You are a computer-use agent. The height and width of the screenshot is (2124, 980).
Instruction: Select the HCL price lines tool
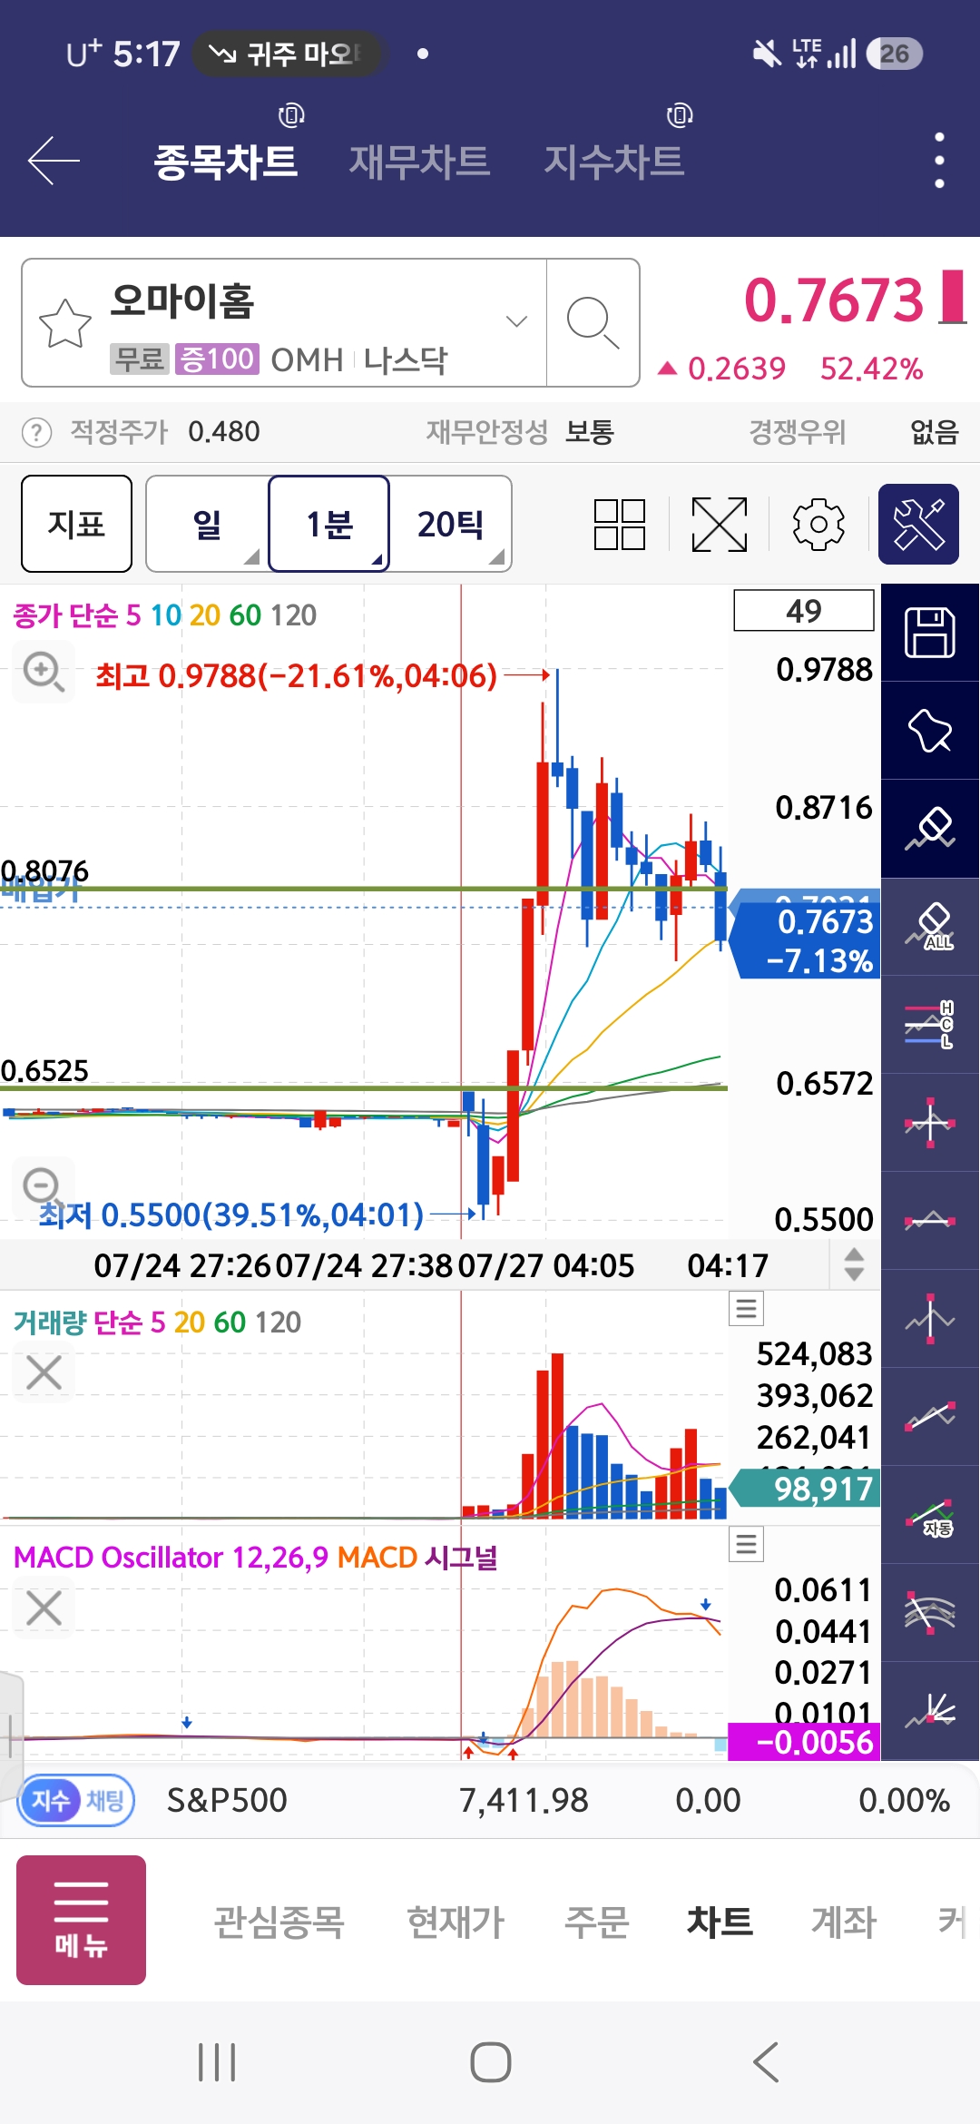pos(930,1025)
